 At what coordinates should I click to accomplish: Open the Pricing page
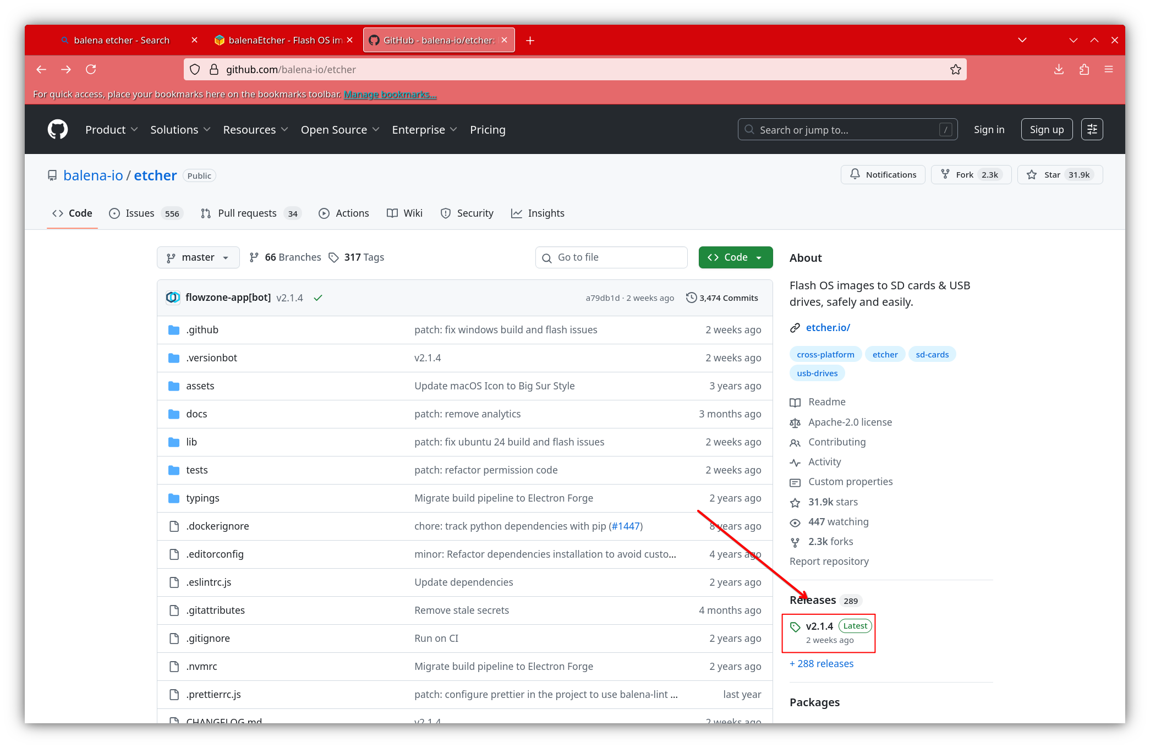pos(488,130)
